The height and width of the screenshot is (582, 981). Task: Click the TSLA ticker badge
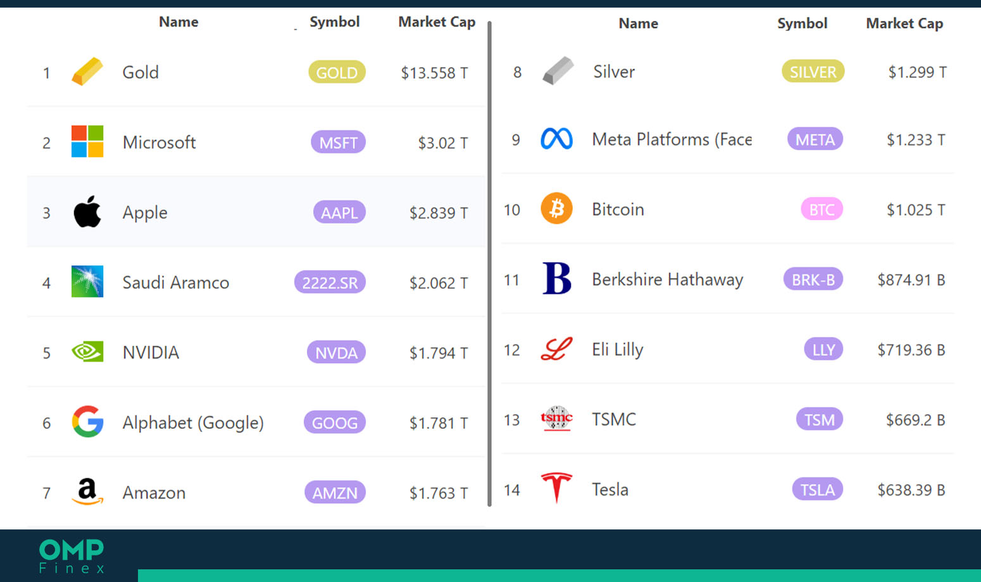tap(818, 489)
